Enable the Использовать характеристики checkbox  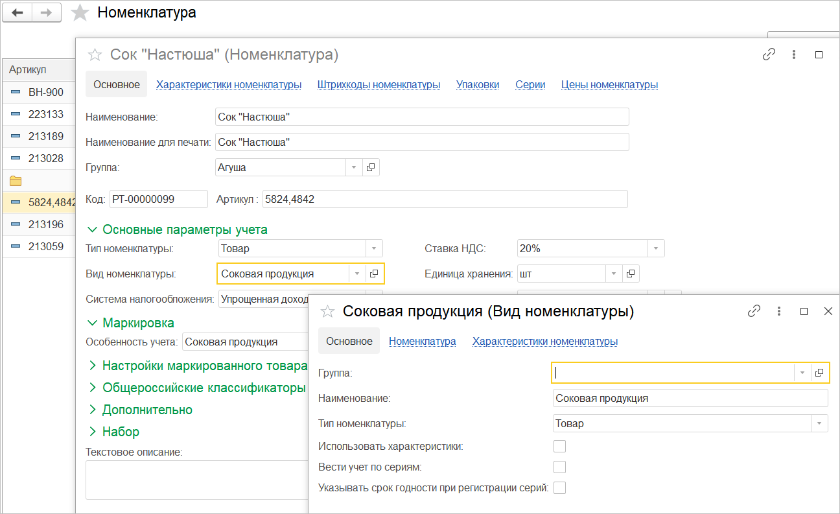559,446
